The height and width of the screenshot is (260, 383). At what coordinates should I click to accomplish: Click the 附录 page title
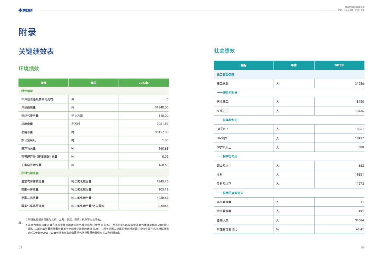(x=27, y=32)
